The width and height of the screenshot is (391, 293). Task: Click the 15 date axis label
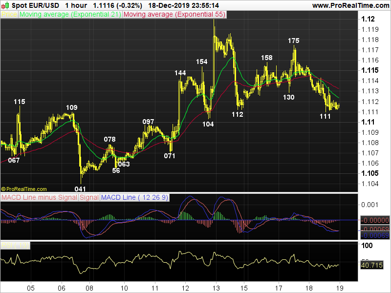244,288
